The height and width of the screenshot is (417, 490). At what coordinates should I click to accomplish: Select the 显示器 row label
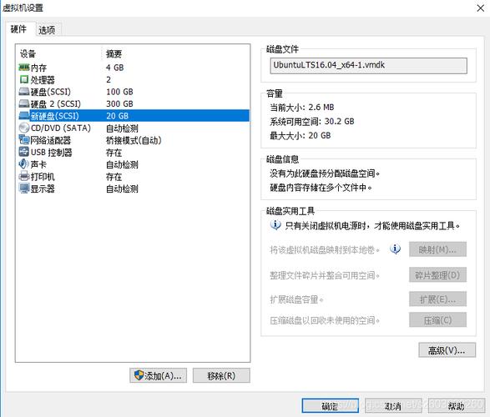pos(43,188)
